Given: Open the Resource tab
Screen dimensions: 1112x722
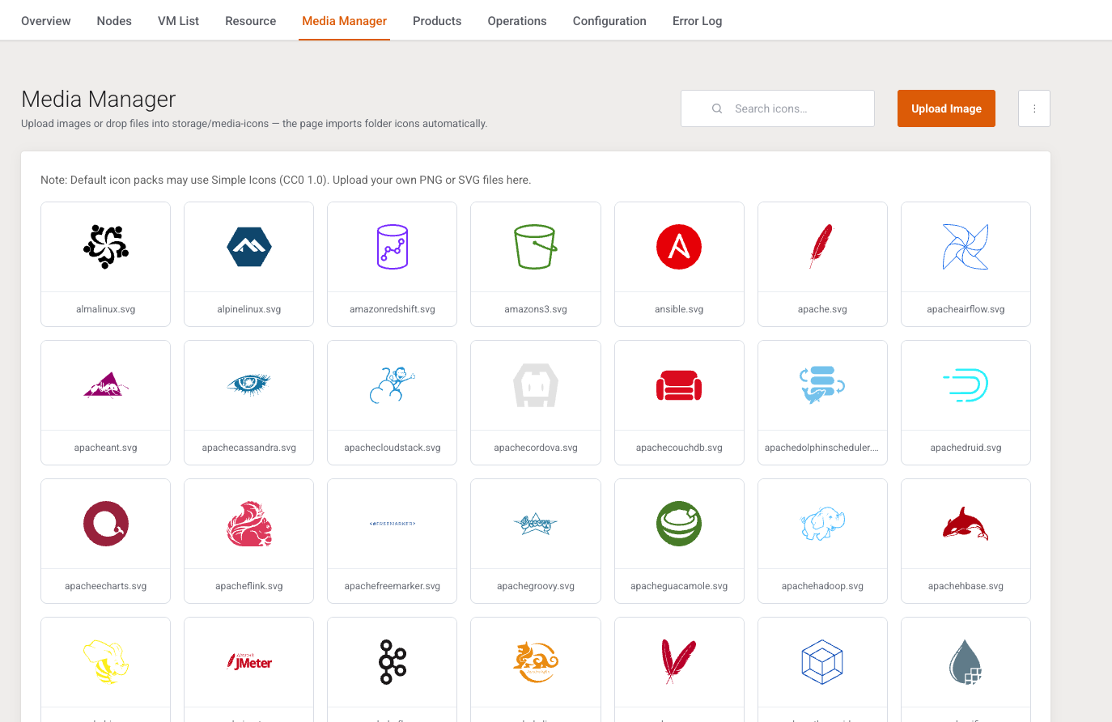Looking at the screenshot, I should [251, 21].
